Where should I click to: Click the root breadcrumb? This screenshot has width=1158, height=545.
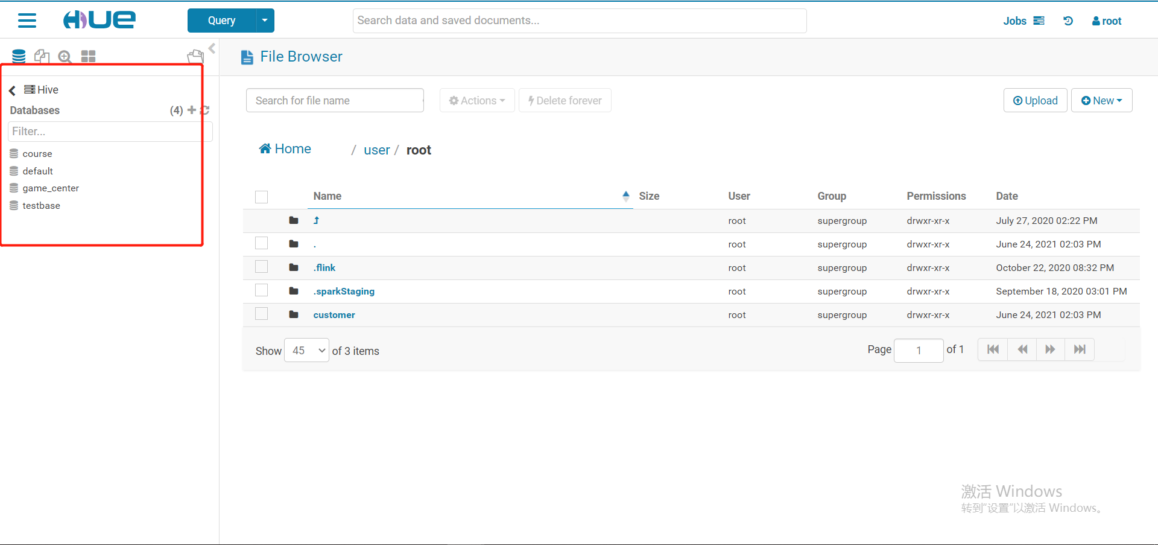click(x=419, y=150)
